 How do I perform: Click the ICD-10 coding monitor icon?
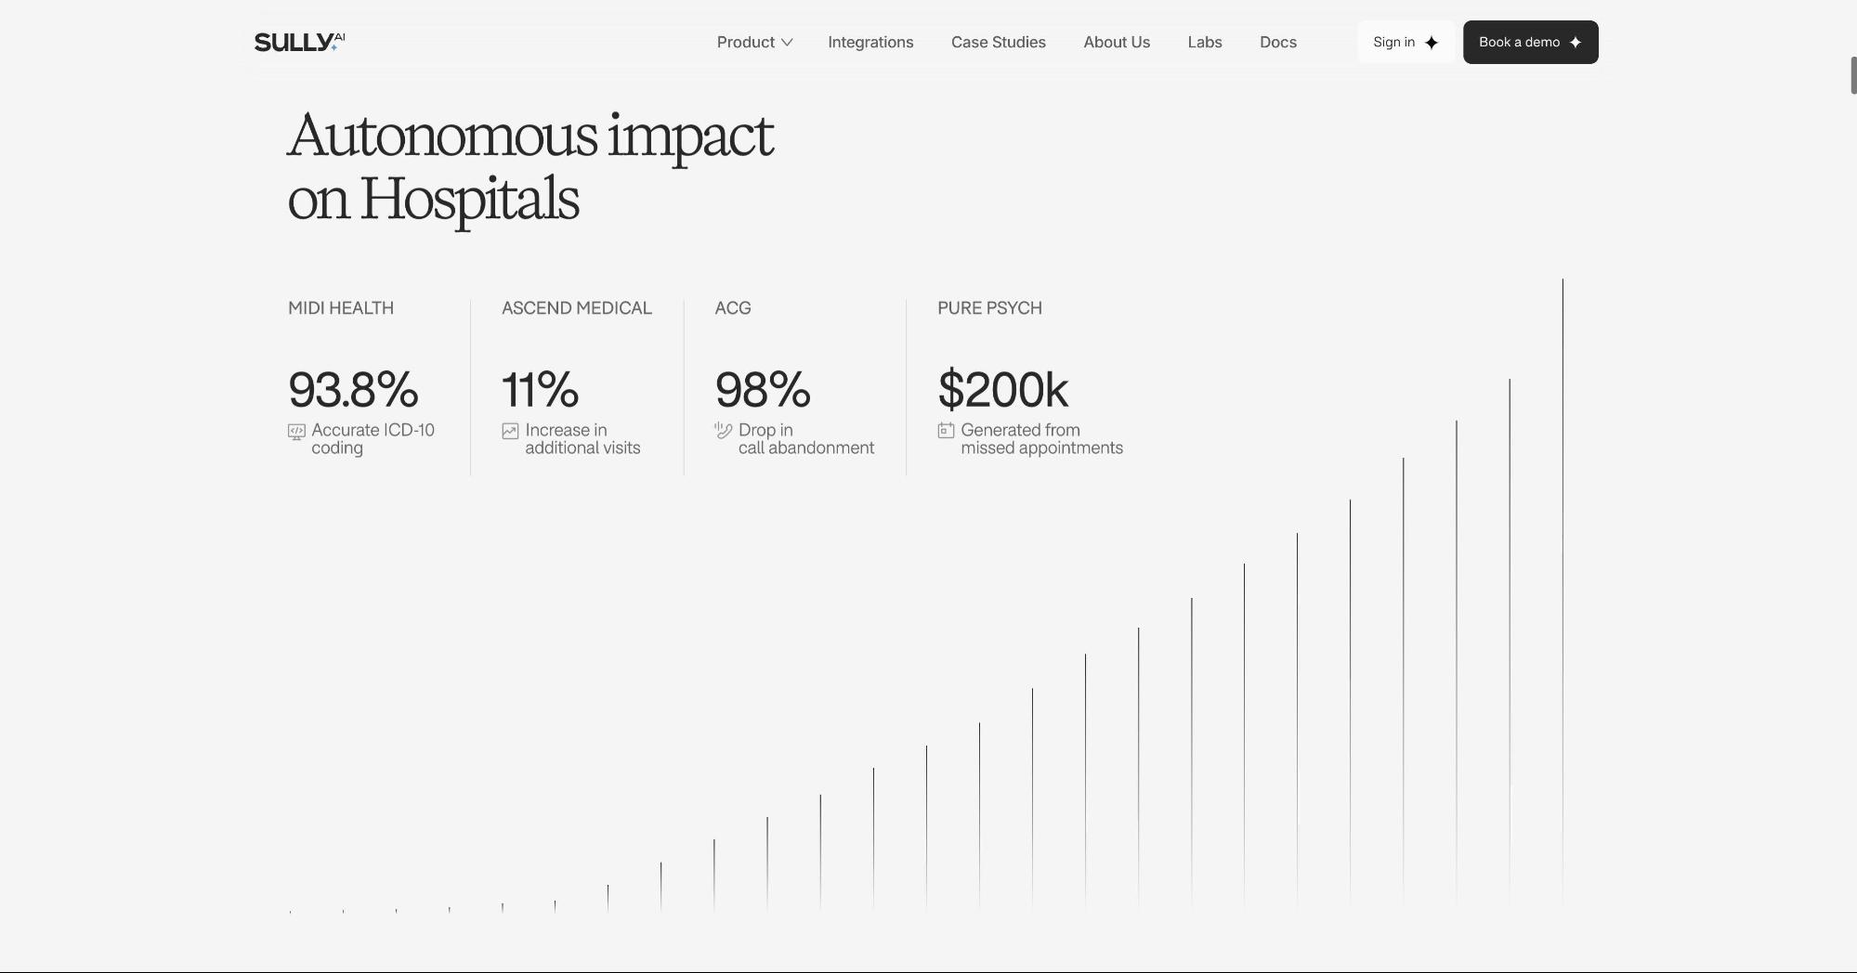(296, 432)
